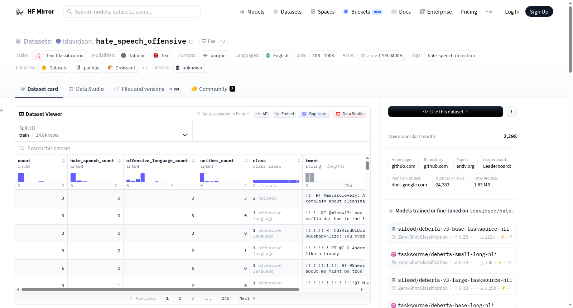This screenshot has height=308, width=573.
Task: Expand the navigation more-menu dropdown
Action: click(x=489, y=12)
